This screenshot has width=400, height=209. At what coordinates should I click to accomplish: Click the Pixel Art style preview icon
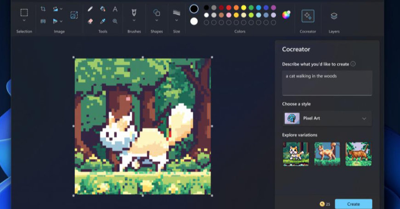pos(292,118)
